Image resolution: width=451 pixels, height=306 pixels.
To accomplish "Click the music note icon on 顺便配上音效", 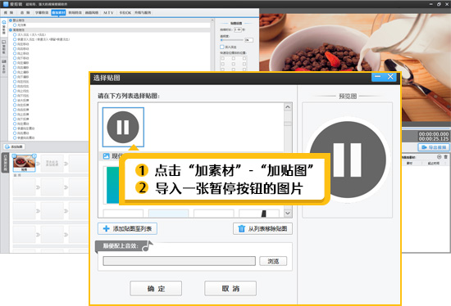I will pyautogui.click(x=148, y=245).
